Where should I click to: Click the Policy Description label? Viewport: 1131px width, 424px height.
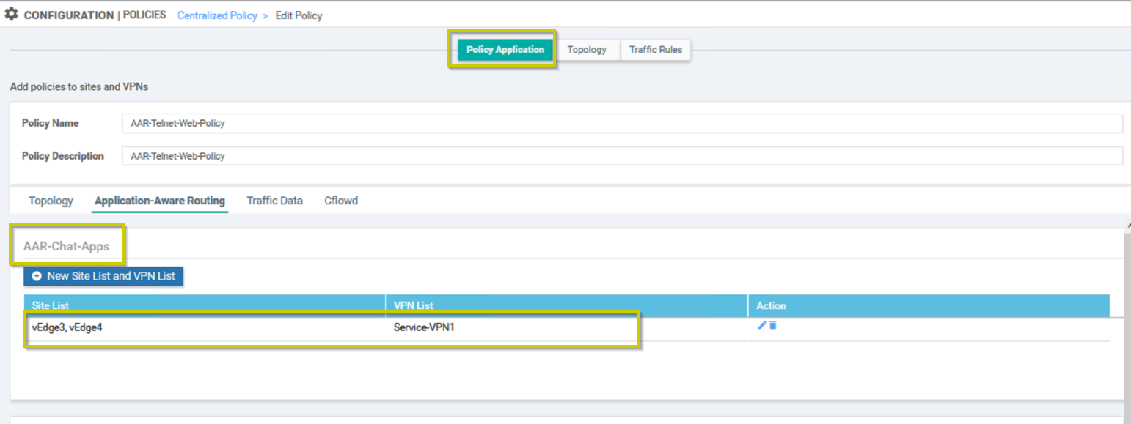click(63, 156)
